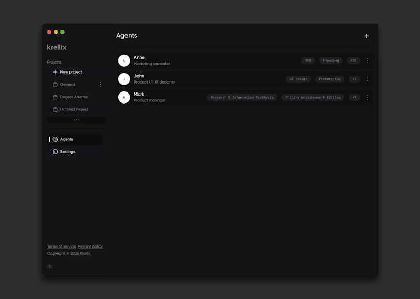
Task: Select the agent name John
Action: point(139,76)
